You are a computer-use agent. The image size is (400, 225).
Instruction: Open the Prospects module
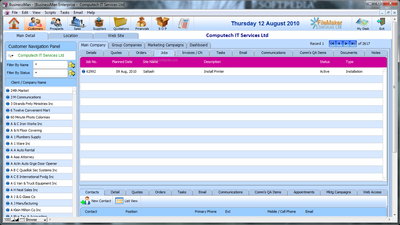[56, 24]
